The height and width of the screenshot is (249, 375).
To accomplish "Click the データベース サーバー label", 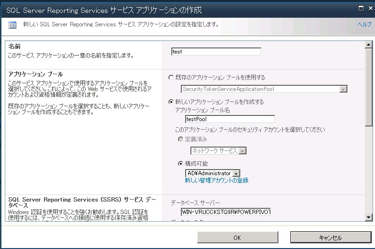I will tap(195, 203).
